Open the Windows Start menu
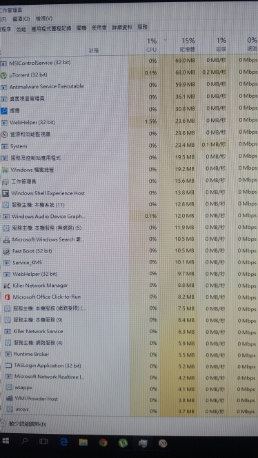This screenshot has width=258, height=458. click(x=6, y=441)
